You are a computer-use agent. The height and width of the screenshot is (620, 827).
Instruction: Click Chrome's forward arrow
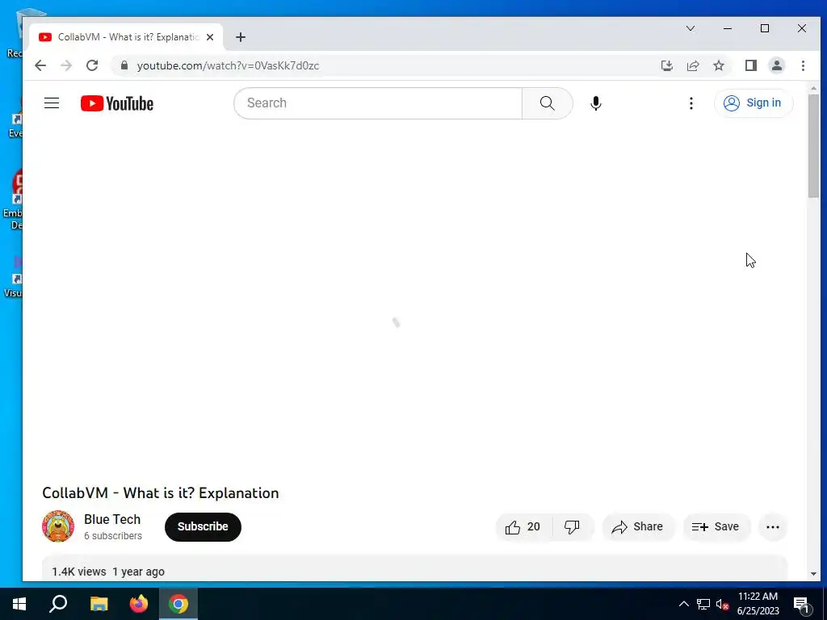66,65
